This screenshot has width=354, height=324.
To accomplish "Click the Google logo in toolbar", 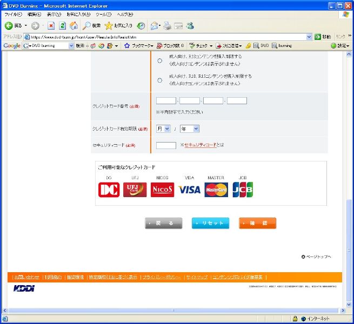I will (x=12, y=46).
